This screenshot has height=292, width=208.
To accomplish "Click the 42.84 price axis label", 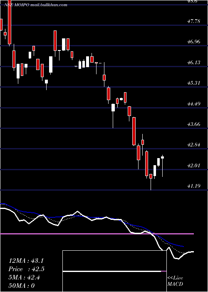I will click(x=193, y=144).
